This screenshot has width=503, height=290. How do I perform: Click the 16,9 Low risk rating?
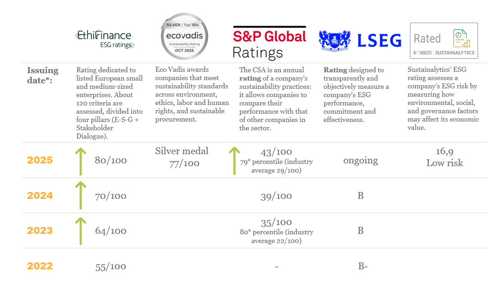click(444, 157)
